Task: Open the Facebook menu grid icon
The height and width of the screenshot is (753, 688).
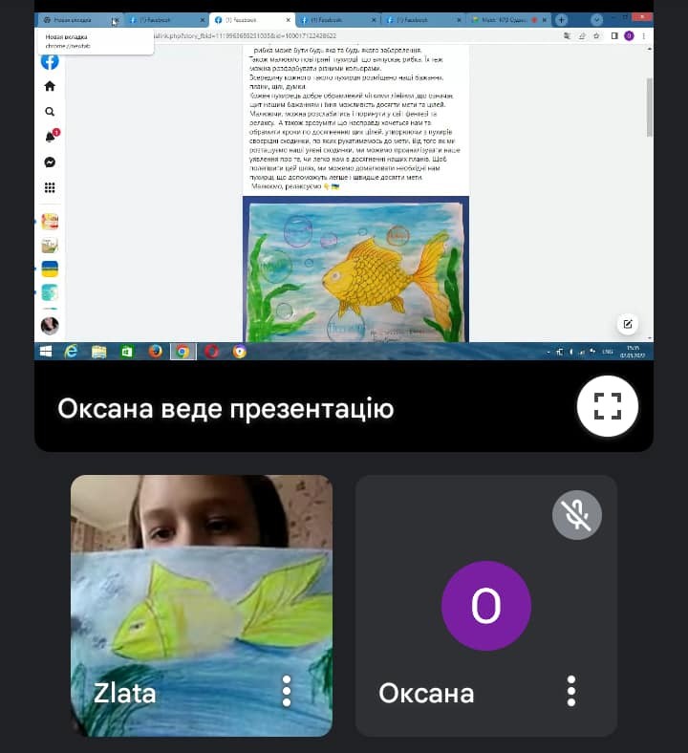Action: [50, 188]
